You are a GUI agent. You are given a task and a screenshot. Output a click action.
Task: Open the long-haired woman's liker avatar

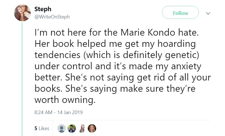pyautogui.click(x=82, y=128)
